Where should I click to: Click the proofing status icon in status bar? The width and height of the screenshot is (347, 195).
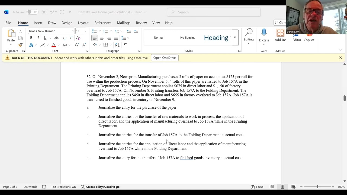tap(44, 187)
